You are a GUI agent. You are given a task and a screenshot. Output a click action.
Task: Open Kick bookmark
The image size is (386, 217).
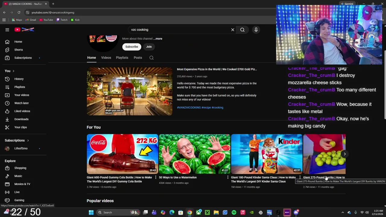click(x=75, y=20)
